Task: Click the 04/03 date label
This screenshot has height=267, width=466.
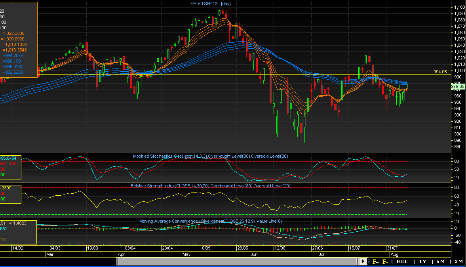Action: click(x=55, y=248)
